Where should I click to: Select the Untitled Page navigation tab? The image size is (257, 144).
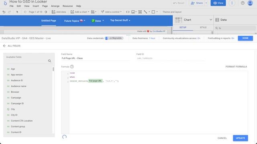[49, 20]
